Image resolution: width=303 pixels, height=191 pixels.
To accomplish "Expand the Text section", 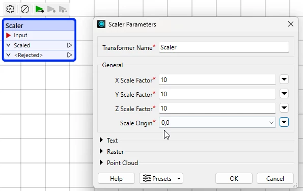I will (x=101, y=140).
